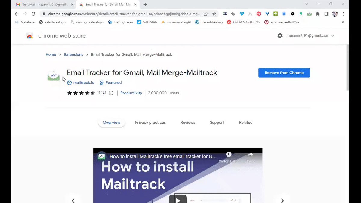The width and height of the screenshot is (361, 203).
Task: Open the Extensions puzzle menu
Action: [318, 14]
